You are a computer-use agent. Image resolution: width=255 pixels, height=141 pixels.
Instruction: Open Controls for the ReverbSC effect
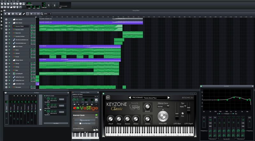62,106
